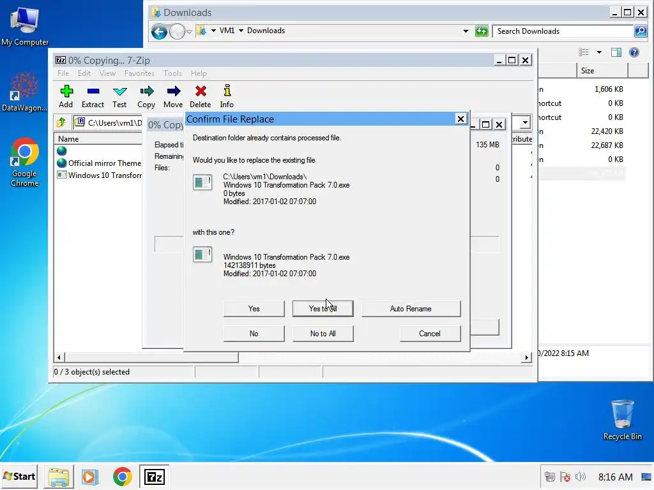Select the Recycle Bin desktop icon

pos(622,420)
